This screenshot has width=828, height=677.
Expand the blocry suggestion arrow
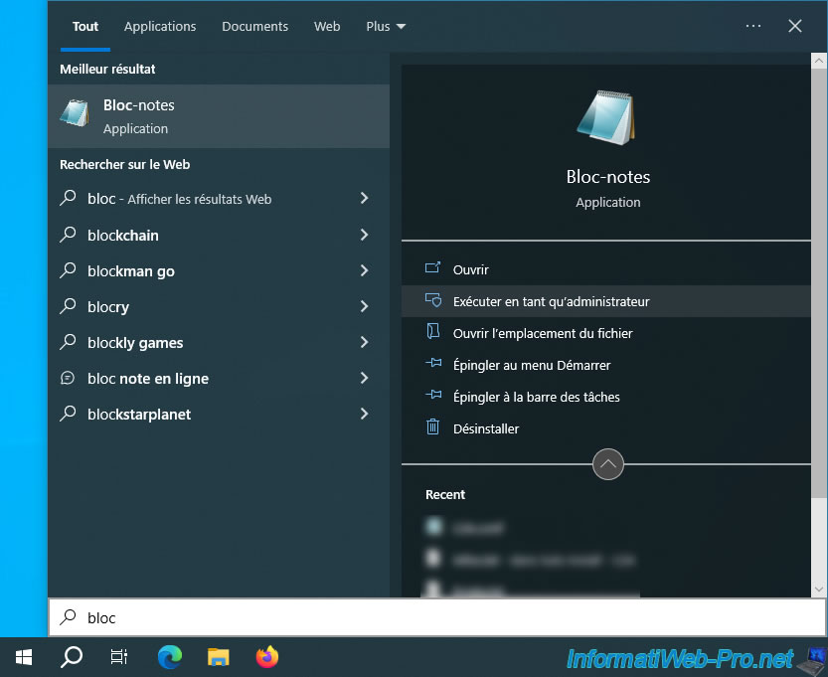[365, 306]
